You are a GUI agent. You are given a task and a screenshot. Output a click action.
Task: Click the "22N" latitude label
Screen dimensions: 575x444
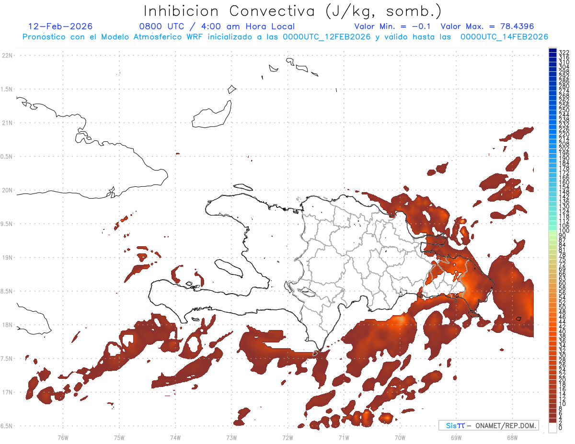pyautogui.click(x=7, y=56)
